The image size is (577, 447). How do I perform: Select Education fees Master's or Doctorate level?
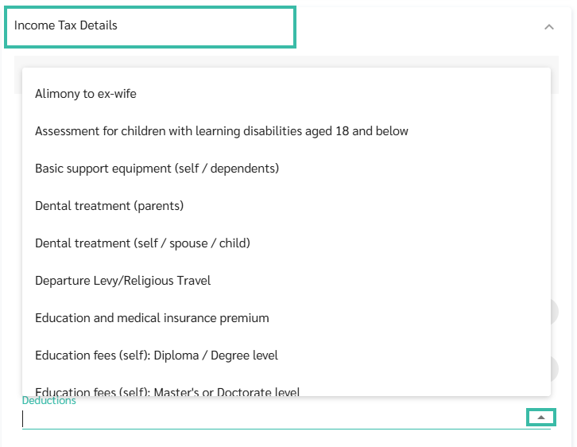(x=167, y=391)
